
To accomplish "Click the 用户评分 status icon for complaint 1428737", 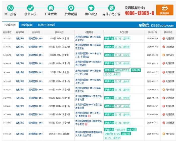I will (164, 90).
